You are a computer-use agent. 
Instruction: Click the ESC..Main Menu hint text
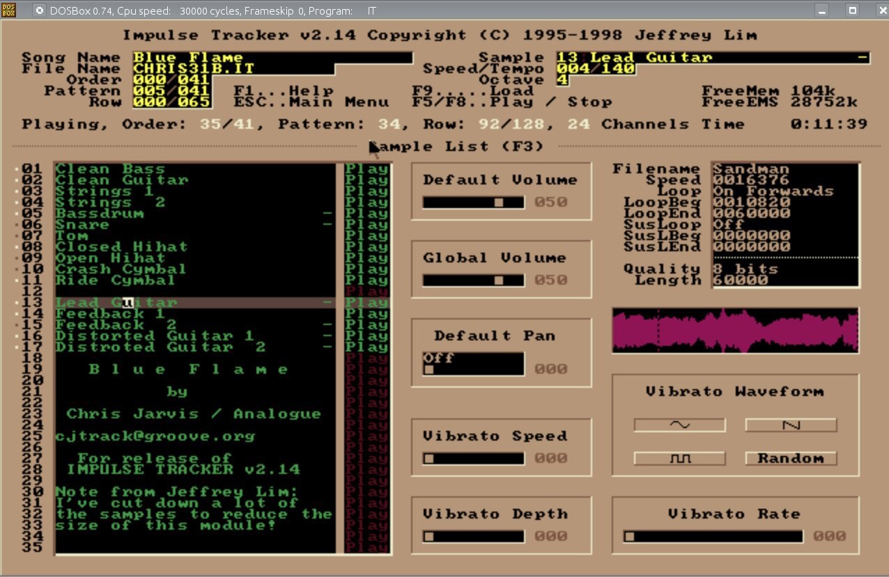pyautogui.click(x=311, y=102)
